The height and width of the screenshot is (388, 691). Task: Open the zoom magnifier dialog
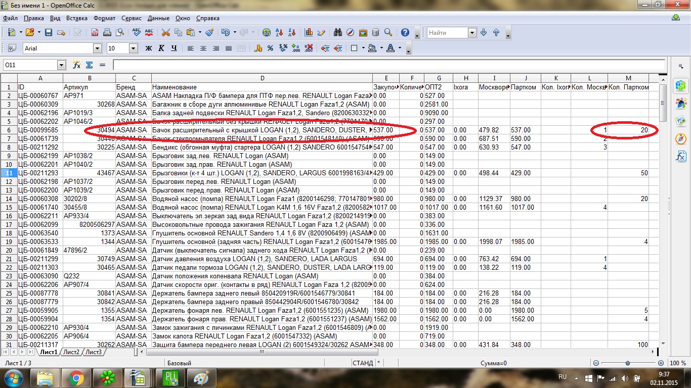pos(388,32)
